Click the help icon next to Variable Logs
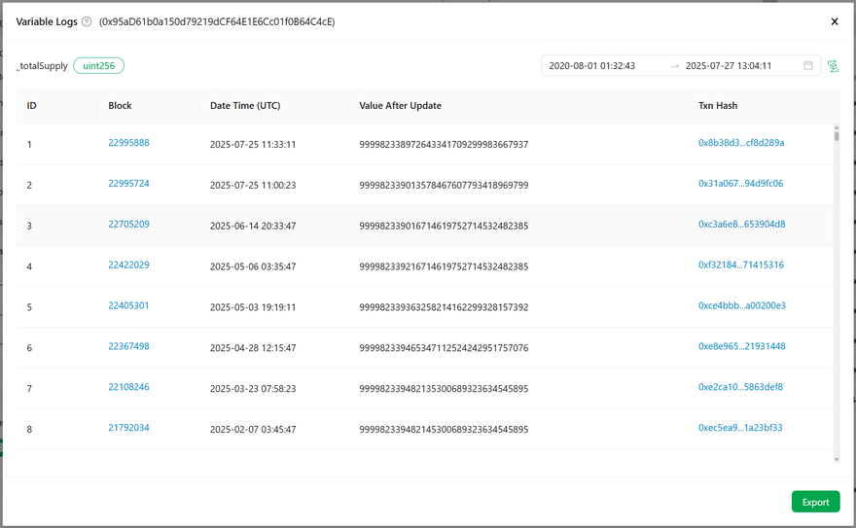Image resolution: width=856 pixels, height=528 pixels. (87, 21)
